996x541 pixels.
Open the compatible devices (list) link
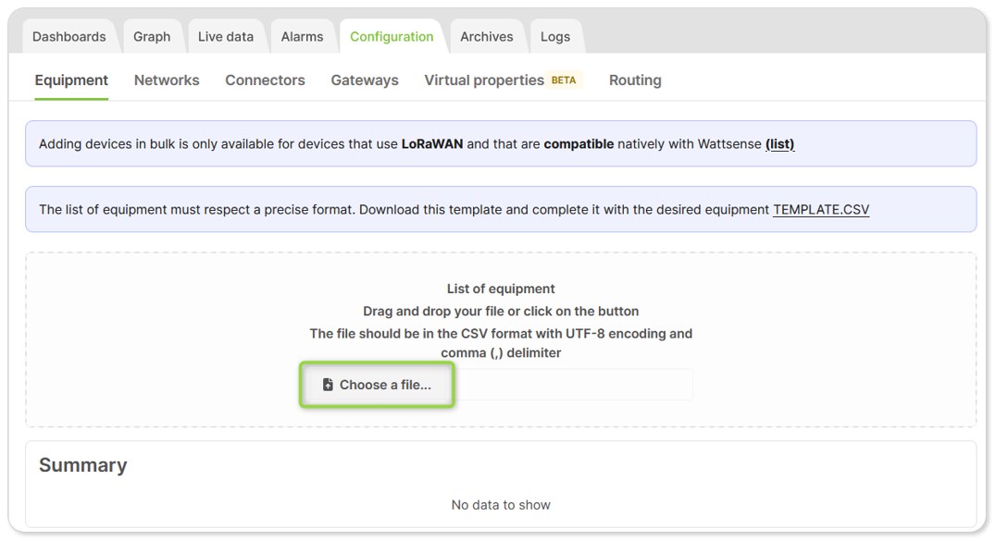coord(780,144)
